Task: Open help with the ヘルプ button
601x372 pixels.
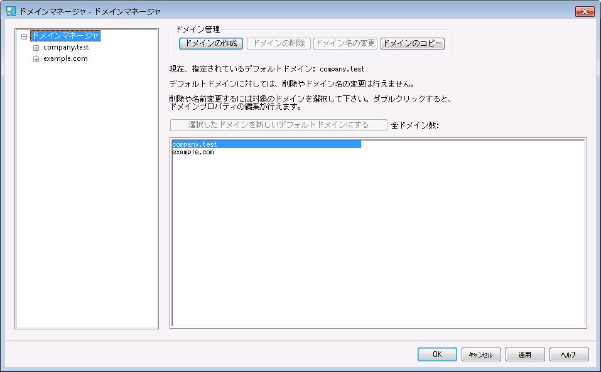Action: [569, 354]
